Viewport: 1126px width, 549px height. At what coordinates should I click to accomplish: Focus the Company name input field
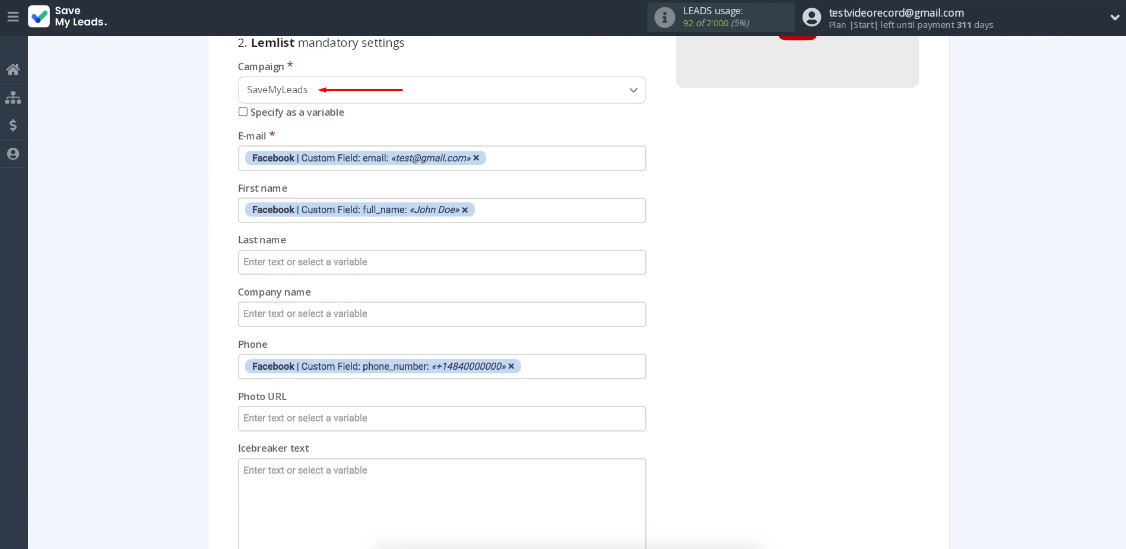point(442,314)
